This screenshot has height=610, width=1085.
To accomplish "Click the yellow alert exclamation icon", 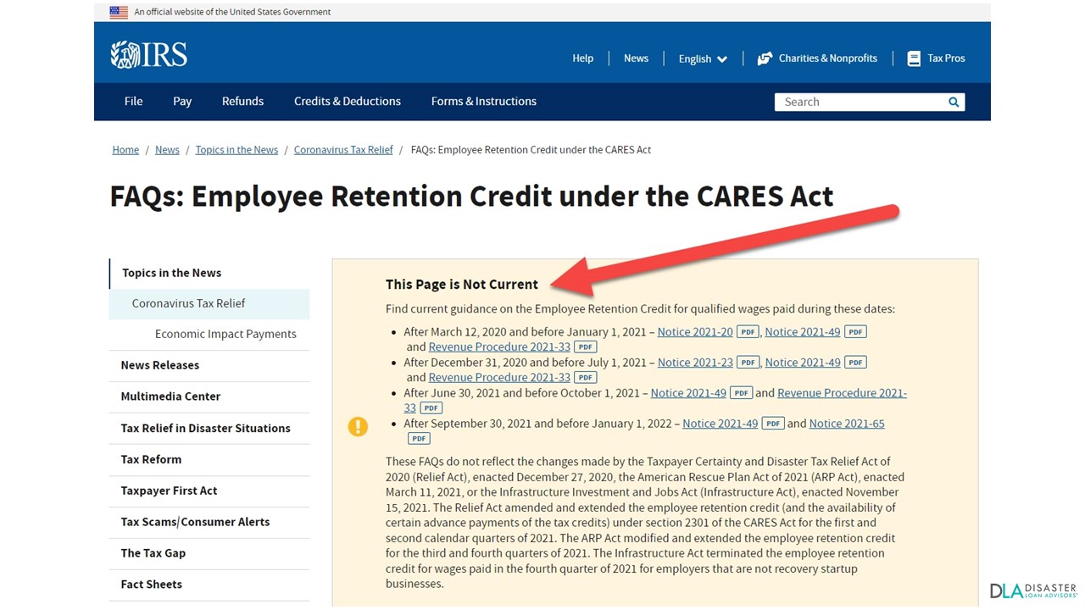I will pos(358,427).
